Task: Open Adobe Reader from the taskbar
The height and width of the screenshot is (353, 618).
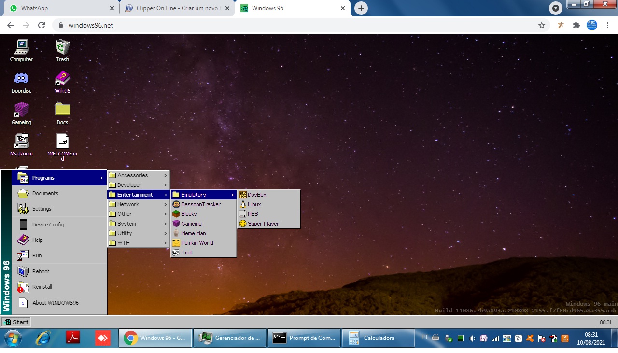Action: pyautogui.click(x=73, y=338)
